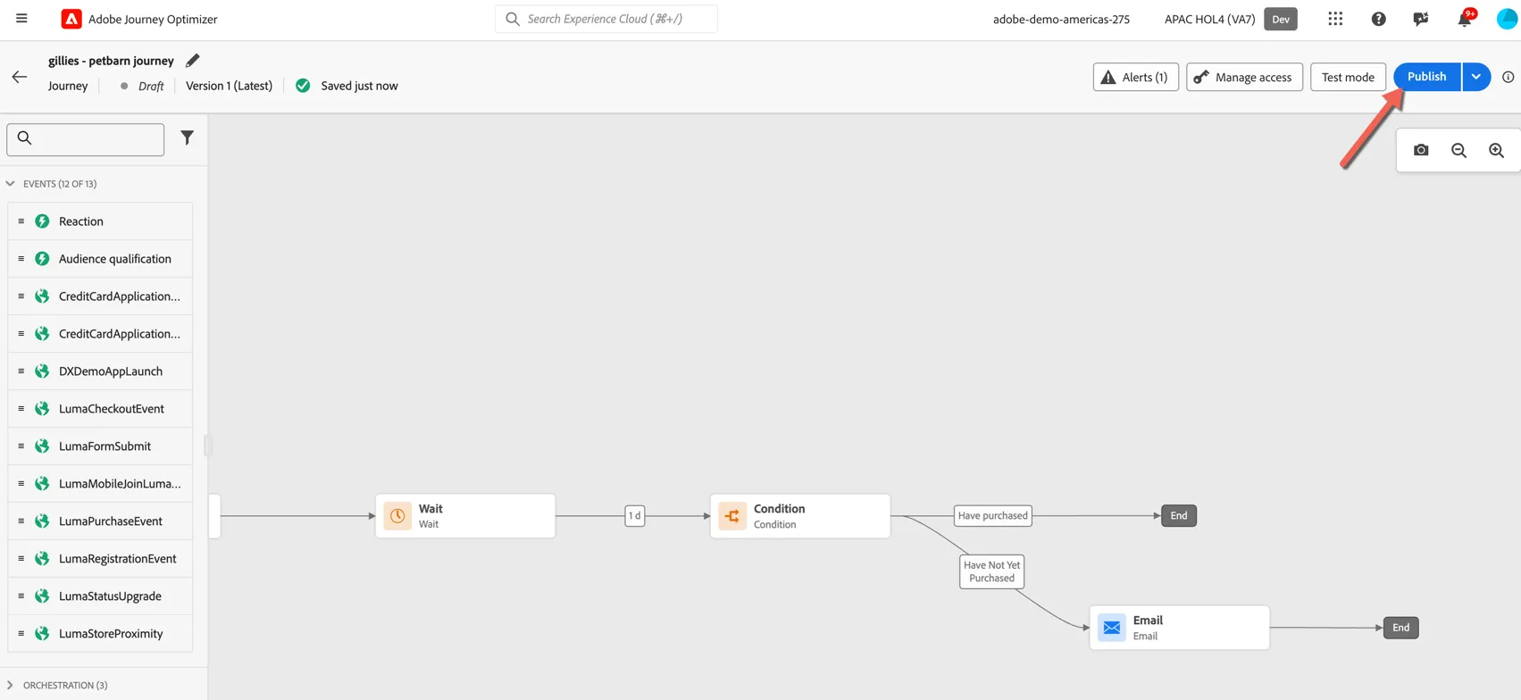Image resolution: width=1521 pixels, height=700 pixels.
Task: Open Manage access
Action: (1244, 77)
